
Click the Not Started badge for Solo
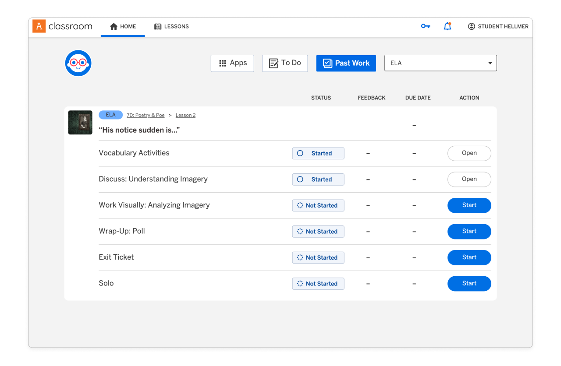click(x=318, y=284)
